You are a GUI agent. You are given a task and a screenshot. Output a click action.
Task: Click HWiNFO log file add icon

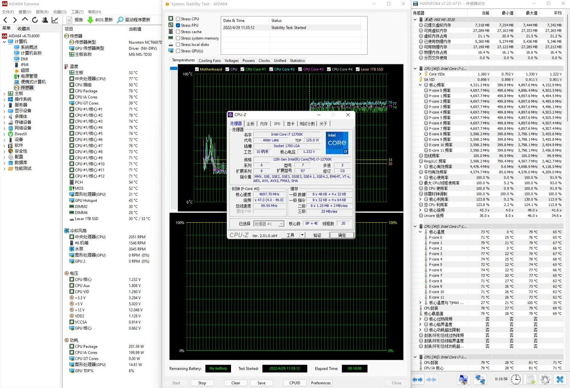(x=531, y=379)
